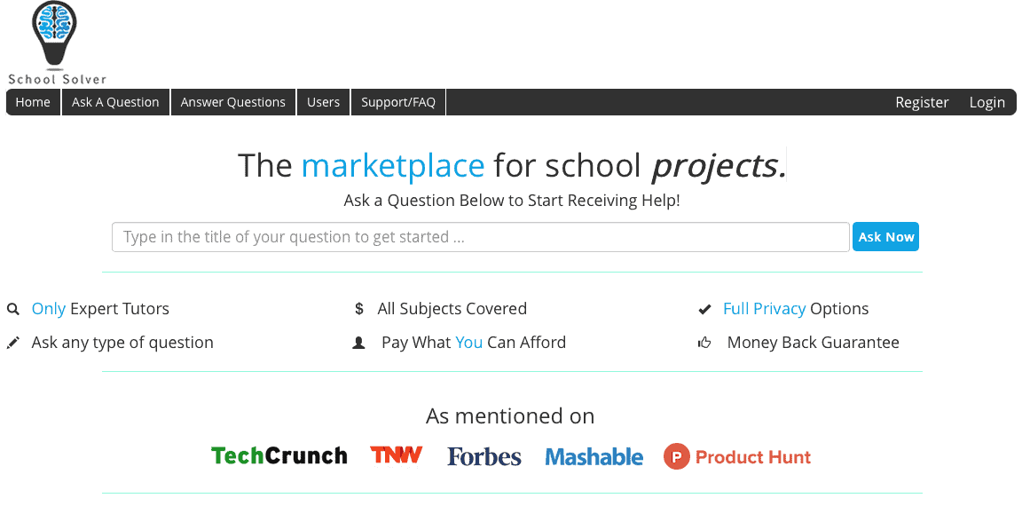Go to the Home menu item
Image resolution: width=1030 pixels, height=506 pixels.
pyautogui.click(x=33, y=102)
